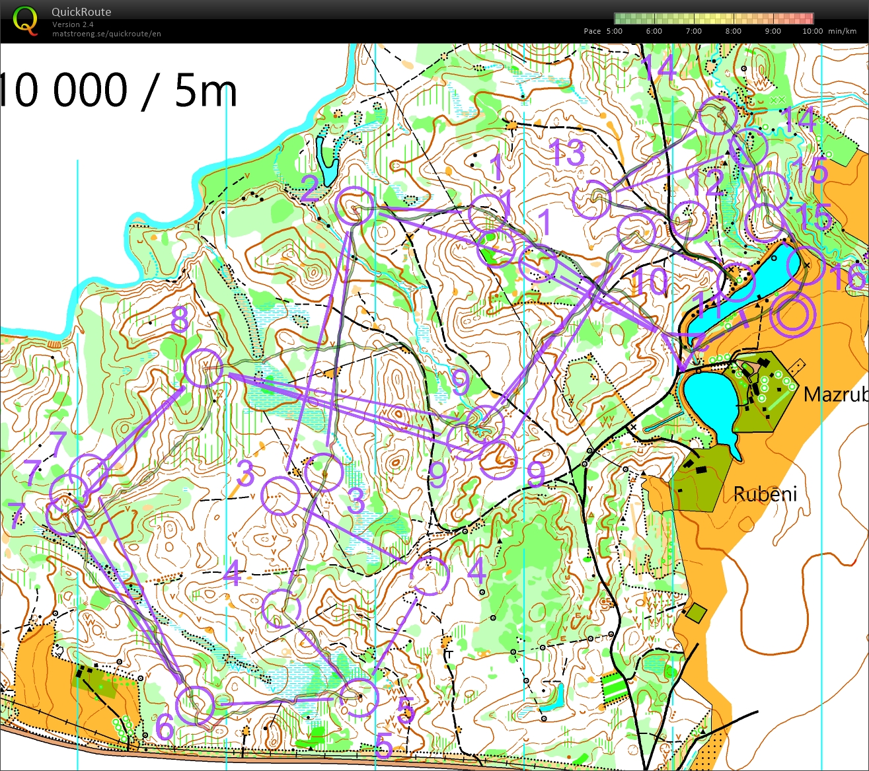The image size is (869, 771).
Task: Select the control 10 circle marker
Action: [x=636, y=233]
